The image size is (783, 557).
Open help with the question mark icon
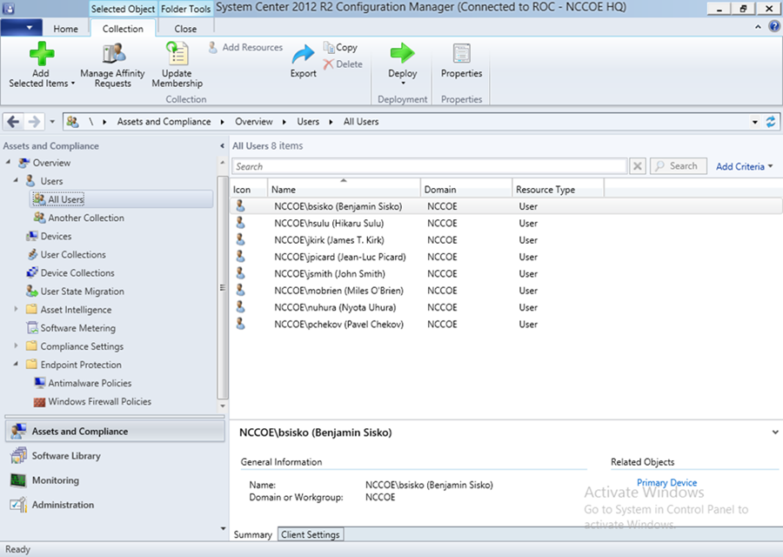coord(774,27)
